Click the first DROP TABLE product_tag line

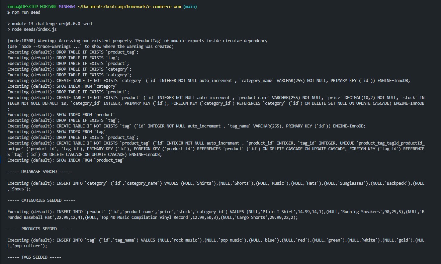pos(73,52)
